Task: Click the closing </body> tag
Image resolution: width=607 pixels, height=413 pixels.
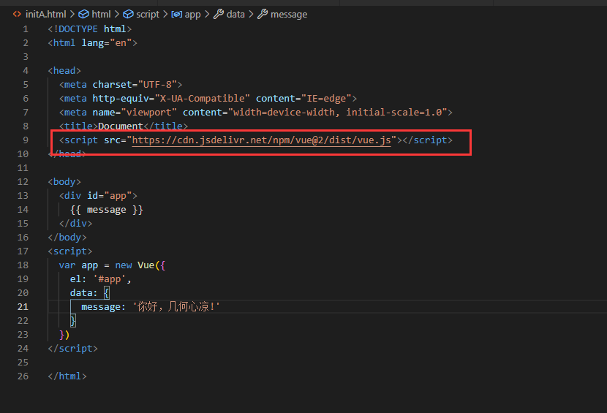Action: tap(67, 238)
